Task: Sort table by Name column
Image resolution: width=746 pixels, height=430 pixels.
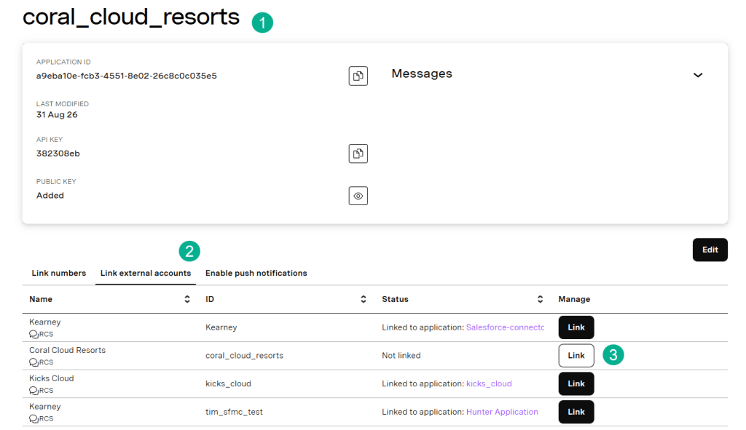Action: click(187, 299)
